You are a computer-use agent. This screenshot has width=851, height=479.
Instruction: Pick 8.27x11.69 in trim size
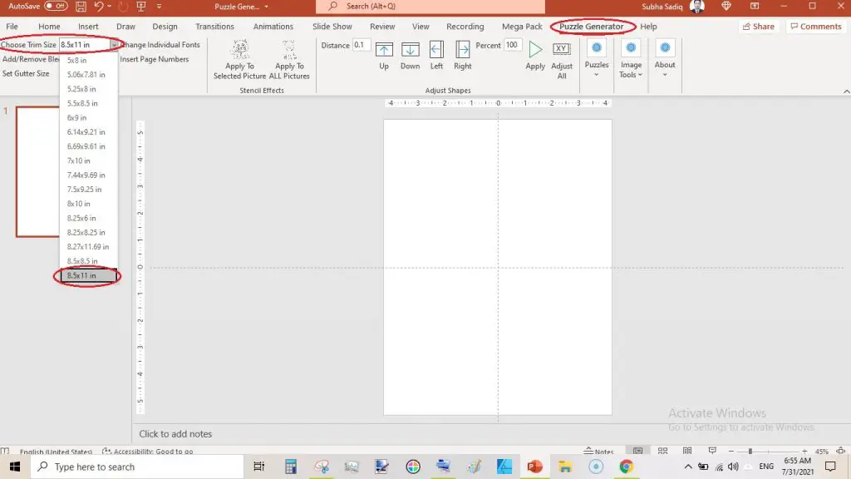tap(88, 246)
